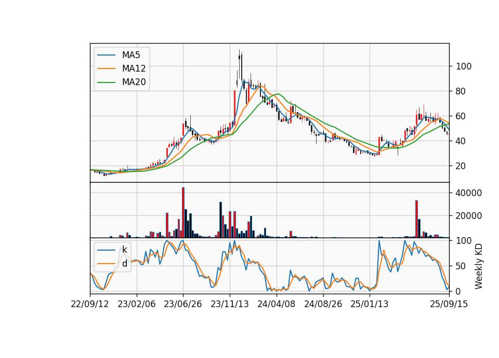Click the blue MA5 legend line sample
The height and width of the screenshot is (358, 499).
click(x=106, y=56)
